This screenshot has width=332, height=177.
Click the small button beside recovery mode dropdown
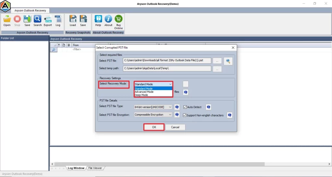click(x=186, y=84)
